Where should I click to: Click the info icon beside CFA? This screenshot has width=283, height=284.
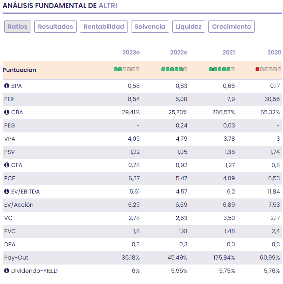point(7,165)
